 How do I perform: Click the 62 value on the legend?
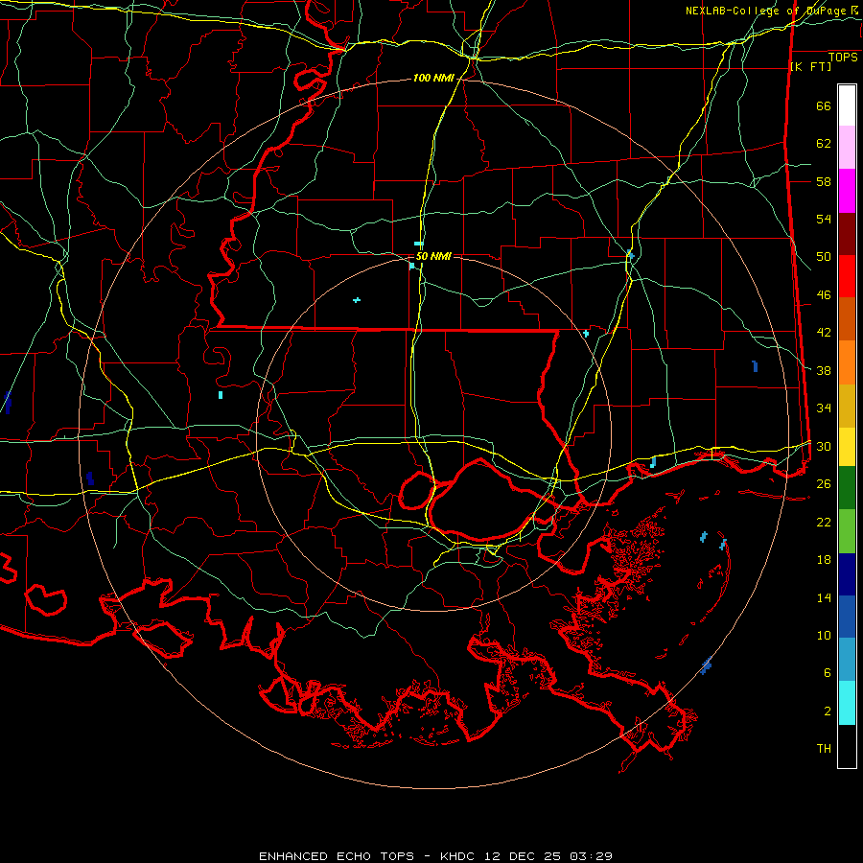pos(824,144)
